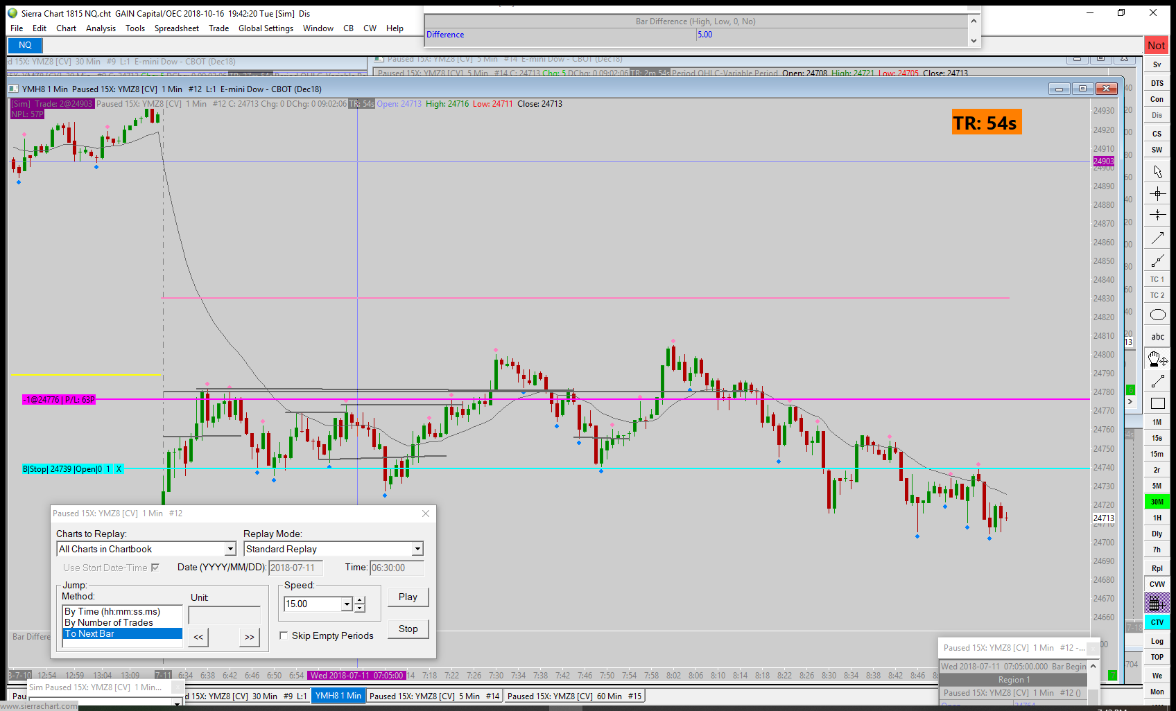Image resolution: width=1176 pixels, height=711 pixels.
Task: Toggle the red Not button
Action: pos(1157,46)
